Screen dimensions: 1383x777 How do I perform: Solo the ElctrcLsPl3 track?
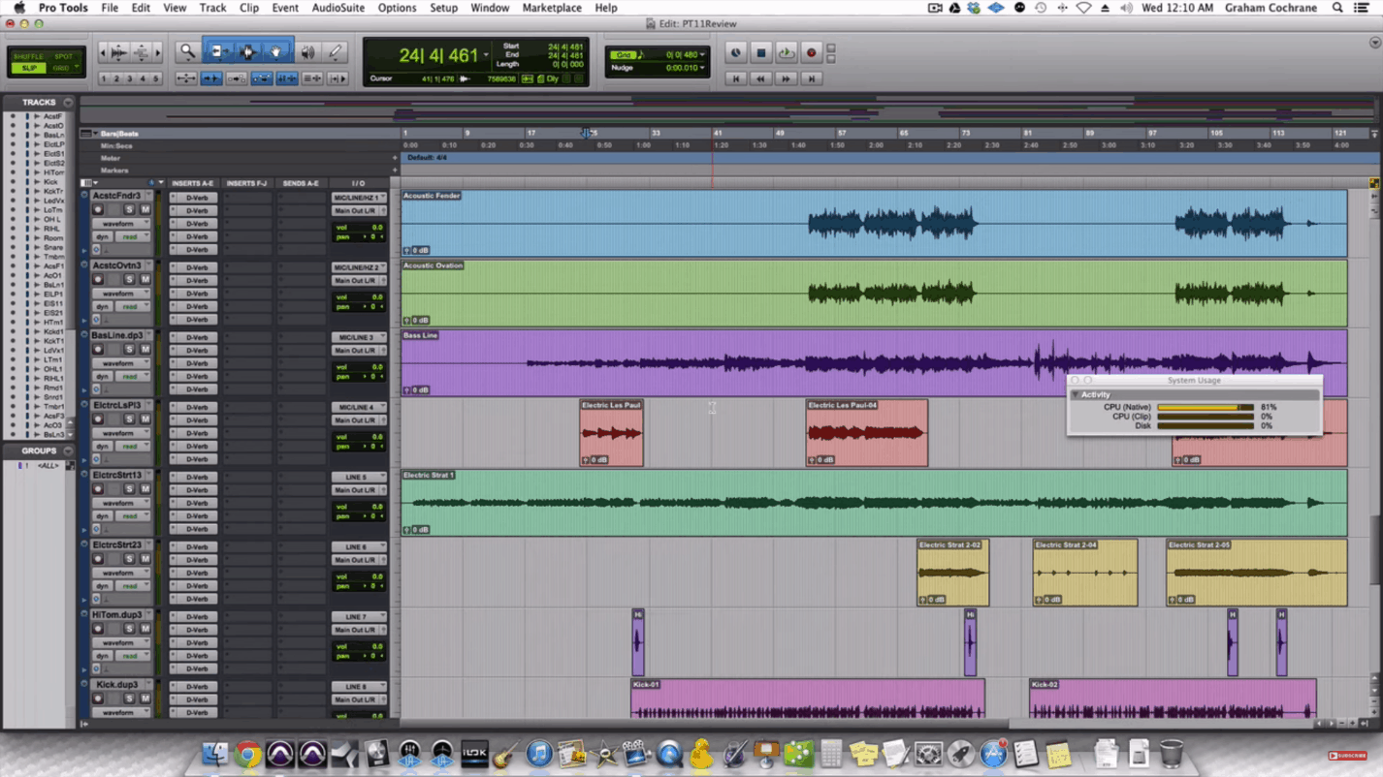(128, 417)
